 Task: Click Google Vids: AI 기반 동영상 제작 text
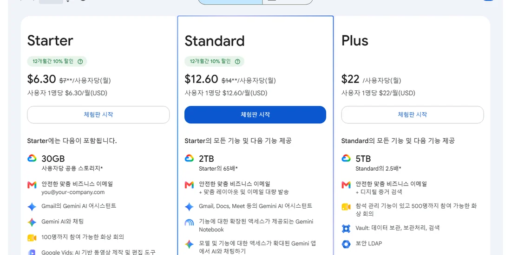click(x=98, y=252)
